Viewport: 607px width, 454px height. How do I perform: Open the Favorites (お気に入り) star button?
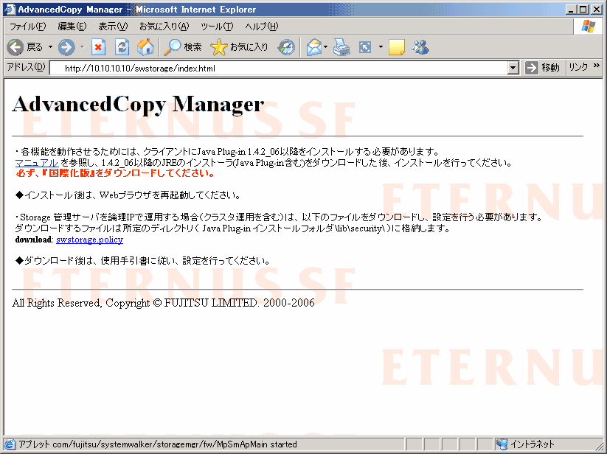coord(239,47)
